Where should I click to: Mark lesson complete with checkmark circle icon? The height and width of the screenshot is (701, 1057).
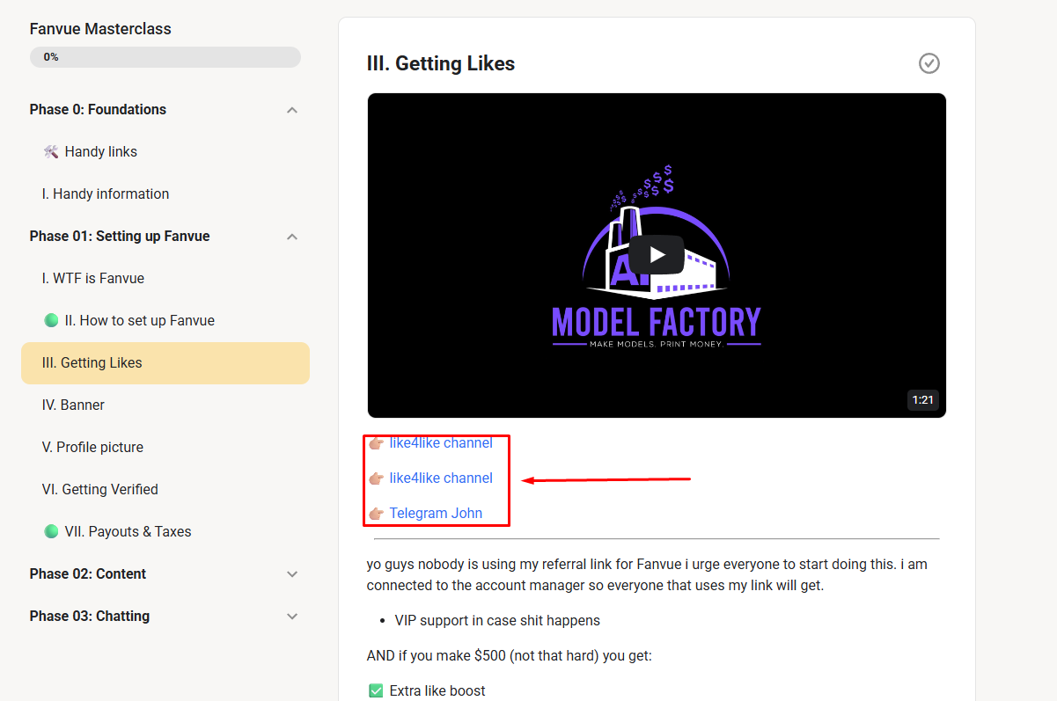coord(929,63)
